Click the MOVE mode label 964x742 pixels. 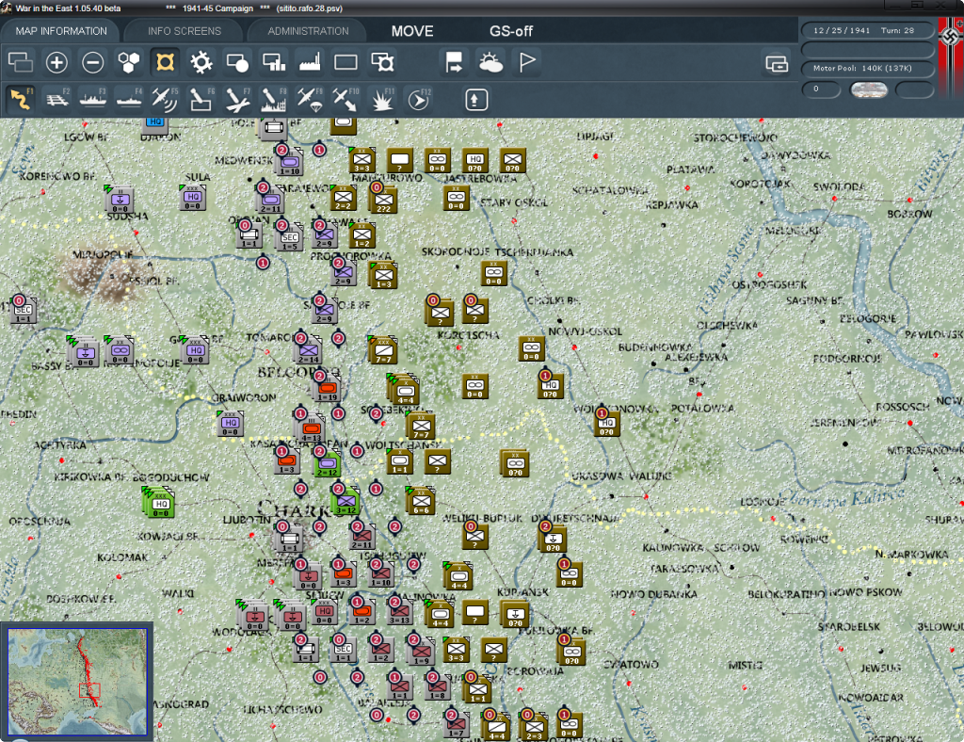[412, 31]
